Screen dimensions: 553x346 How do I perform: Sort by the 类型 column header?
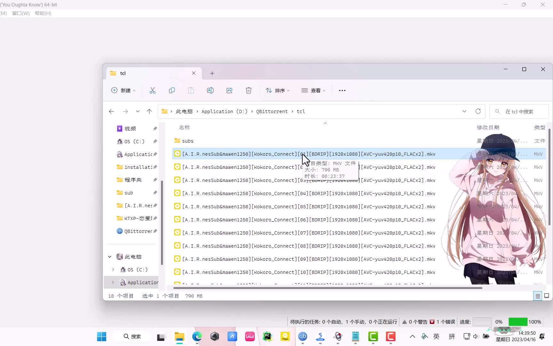click(x=540, y=128)
